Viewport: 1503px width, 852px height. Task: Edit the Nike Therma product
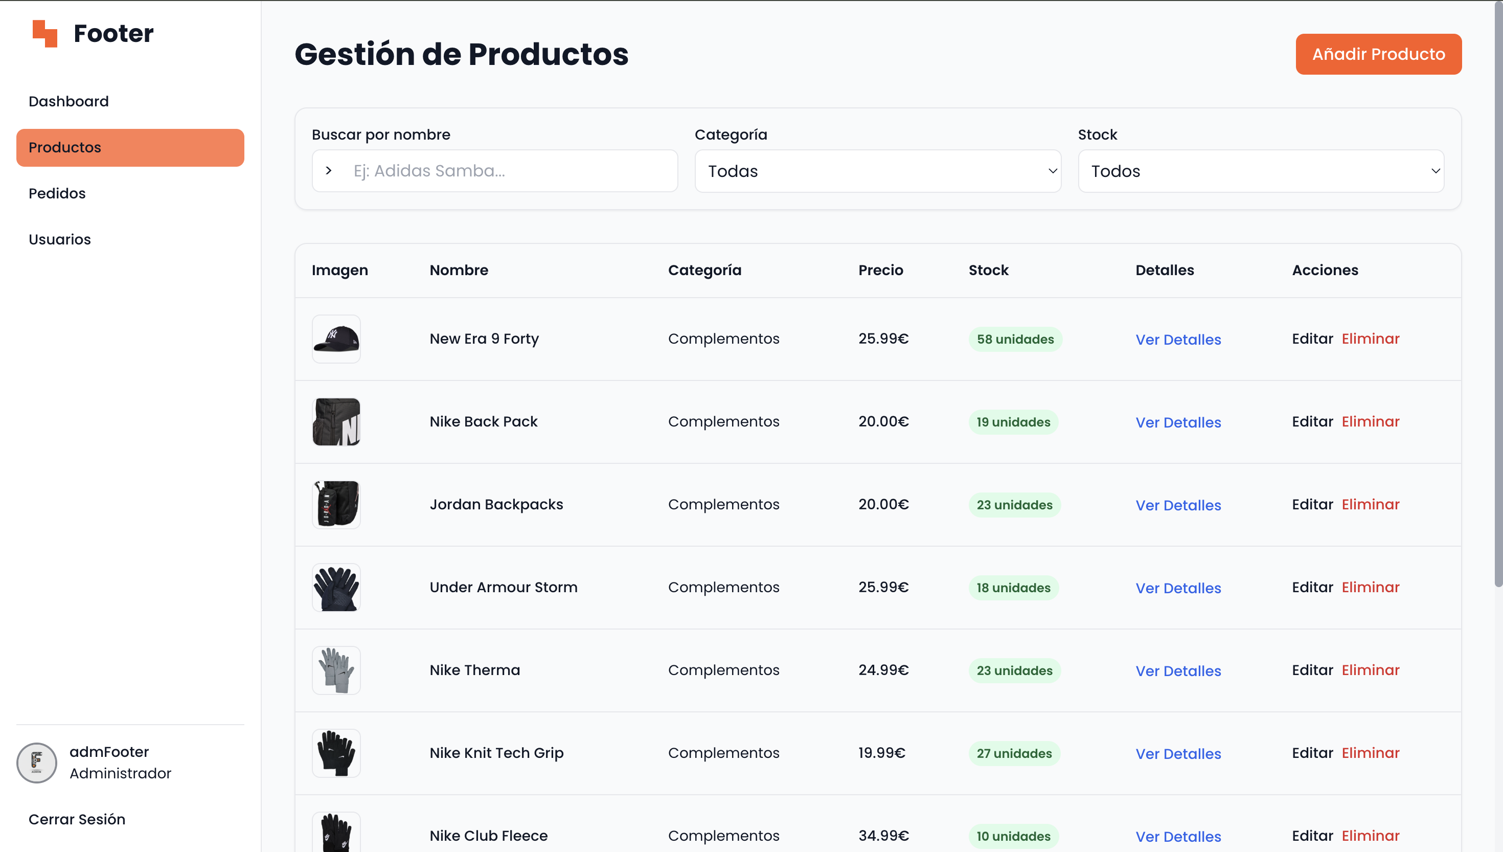click(1312, 670)
